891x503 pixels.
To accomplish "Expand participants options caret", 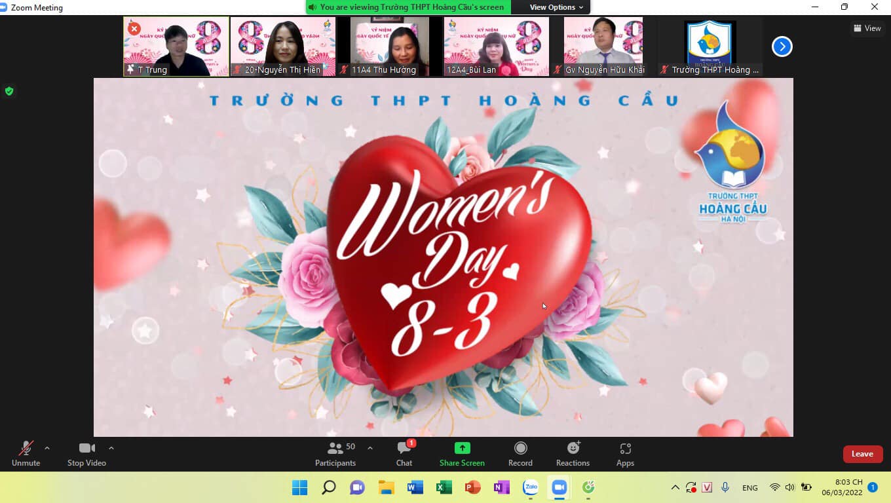I will coord(370,448).
